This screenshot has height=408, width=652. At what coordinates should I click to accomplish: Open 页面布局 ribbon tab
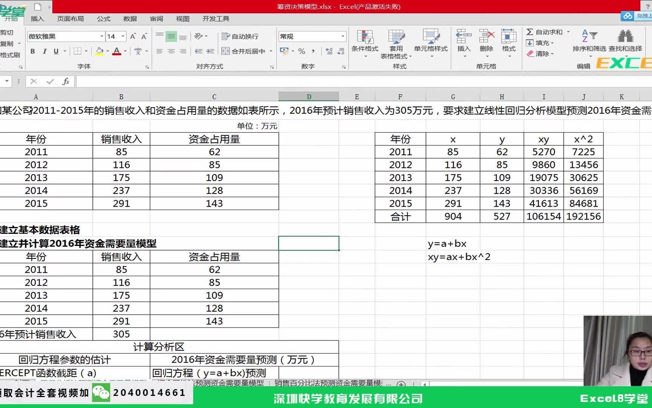71,19
